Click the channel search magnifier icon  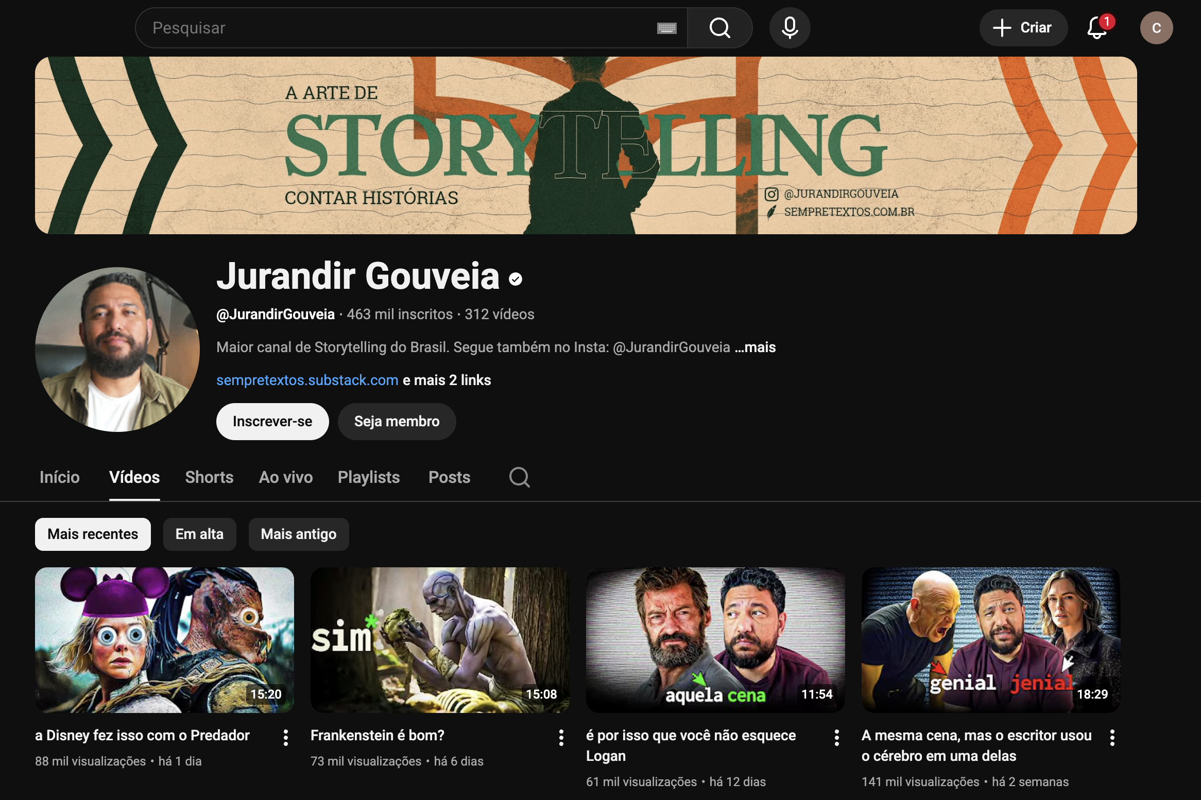[x=519, y=477]
